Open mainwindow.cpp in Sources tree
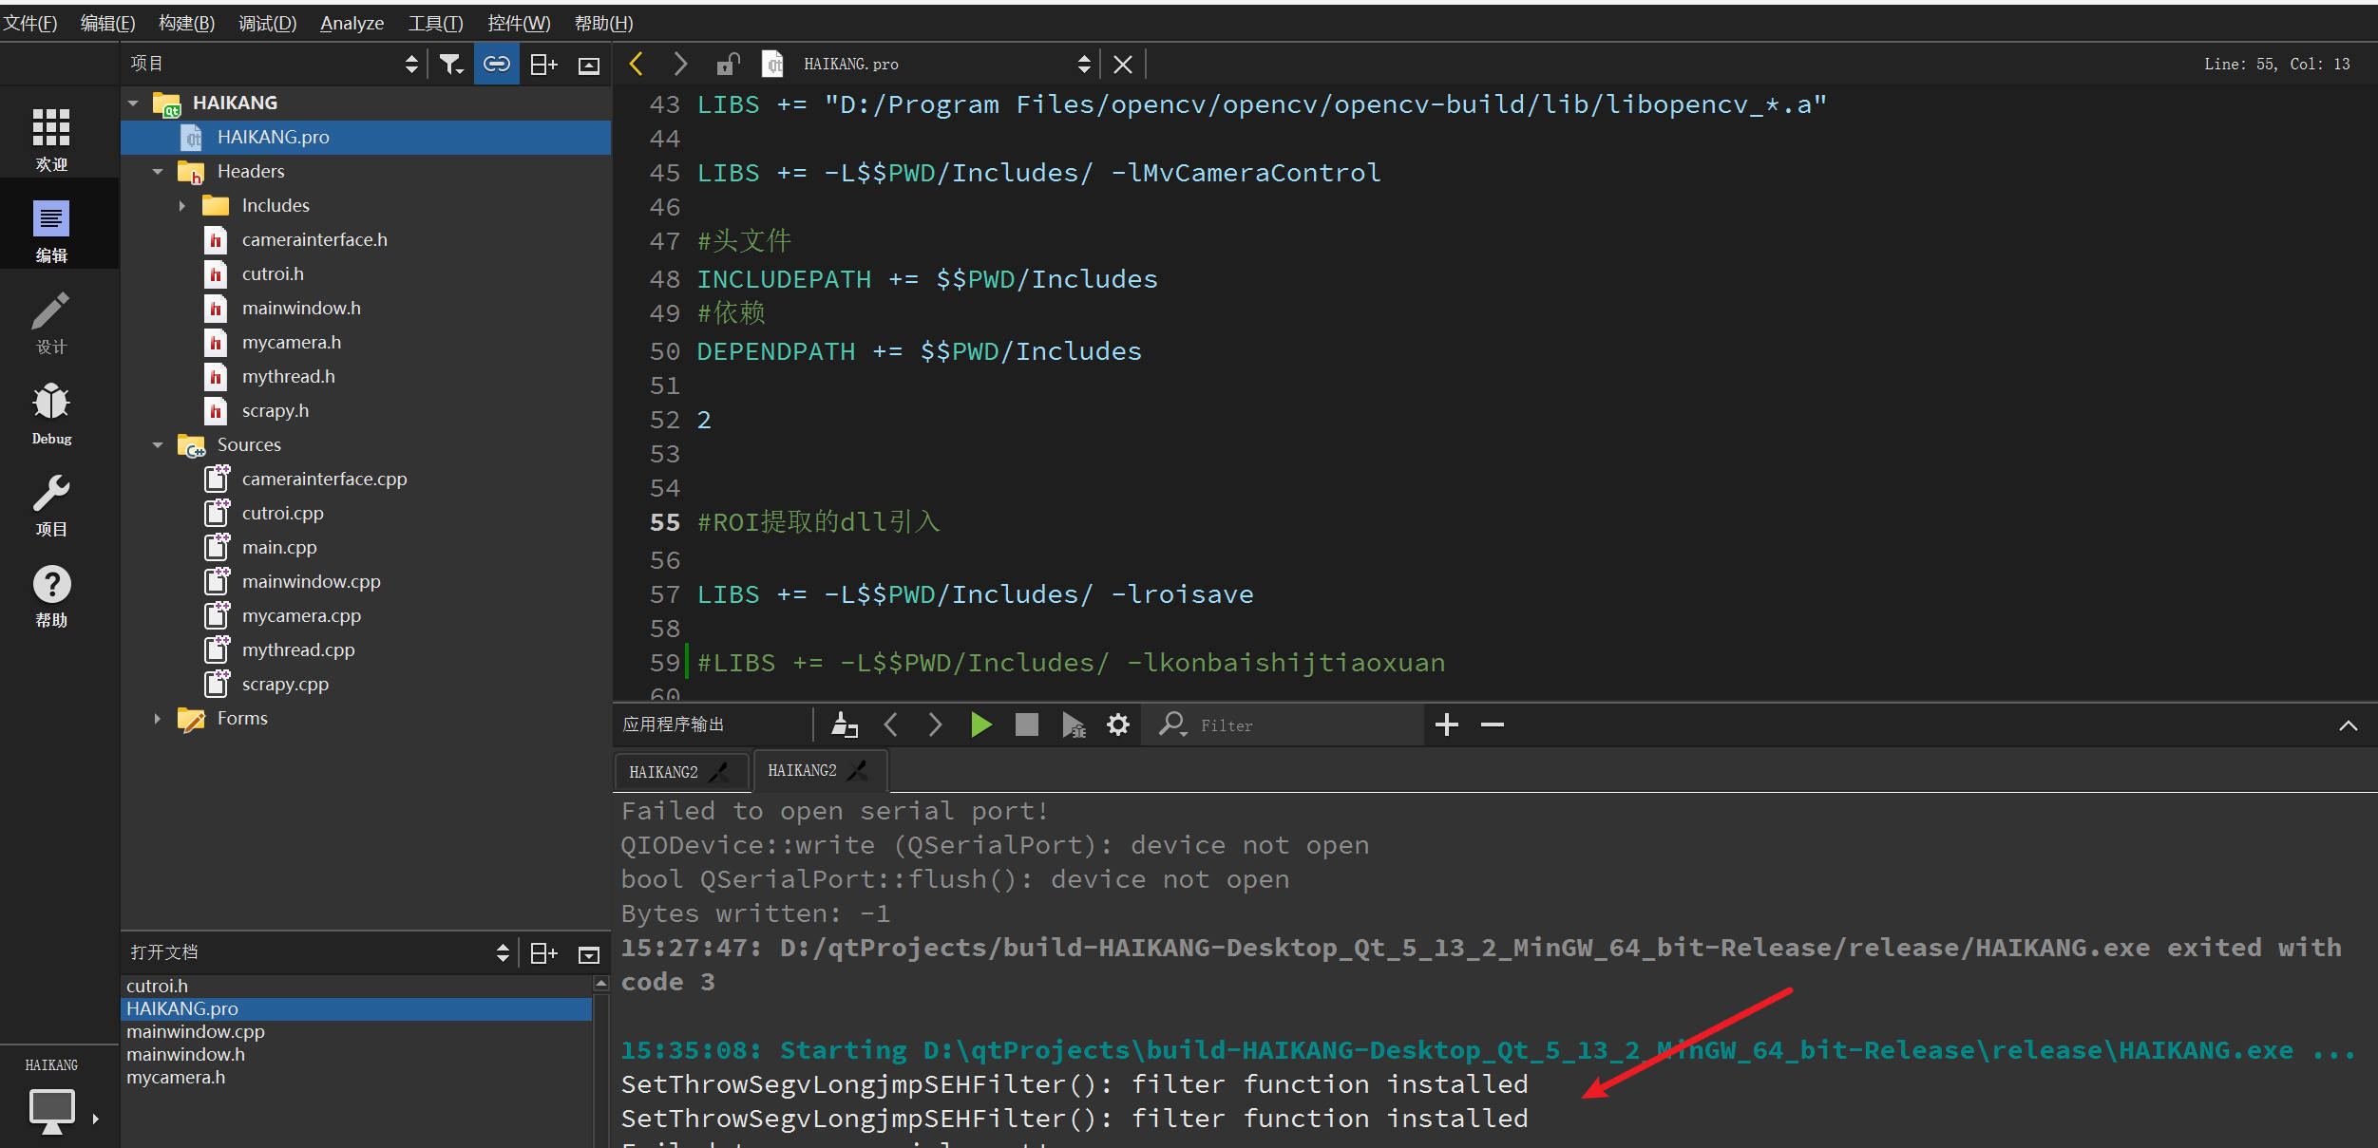Viewport: 2378px width, 1148px height. pyautogui.click(x=311, y=581)
